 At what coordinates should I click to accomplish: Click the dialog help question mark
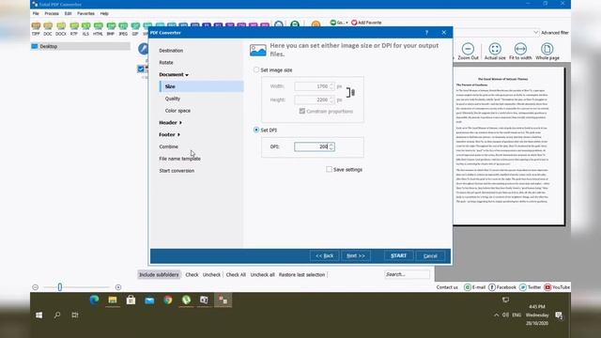click(426, 33)
